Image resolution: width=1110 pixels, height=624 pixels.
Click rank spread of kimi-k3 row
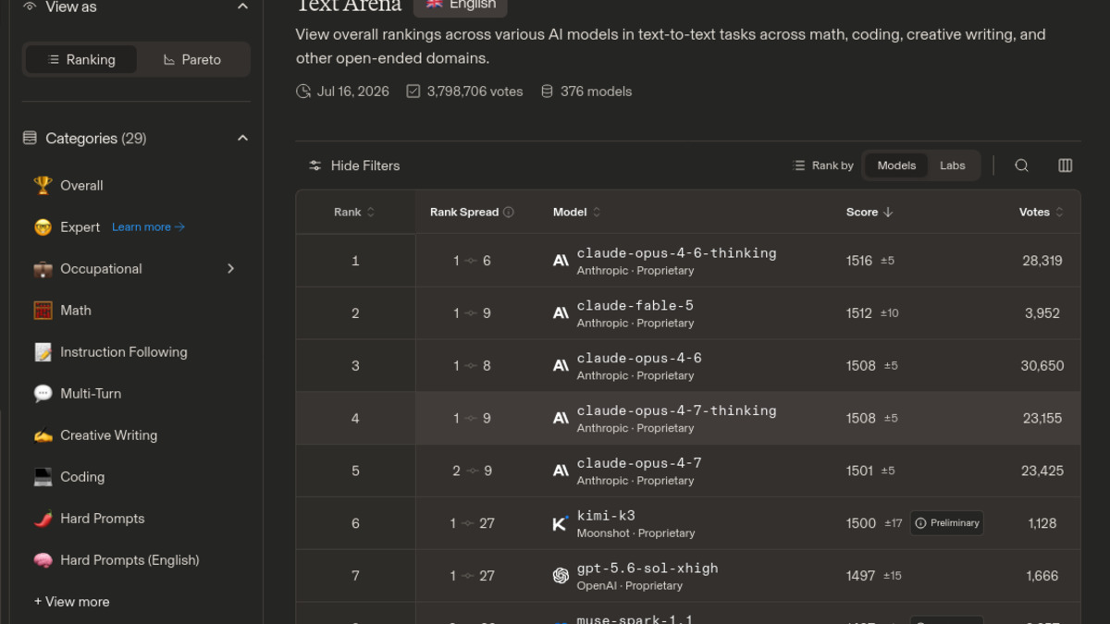point(472,523)
